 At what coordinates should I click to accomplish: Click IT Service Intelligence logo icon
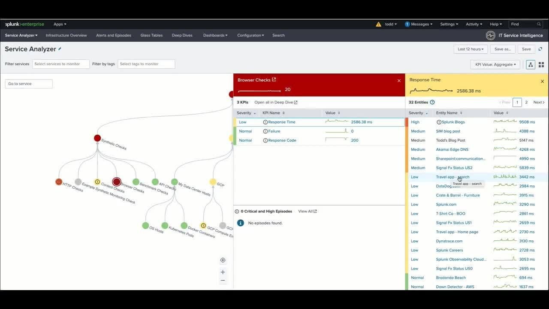(x=490, y=35)
